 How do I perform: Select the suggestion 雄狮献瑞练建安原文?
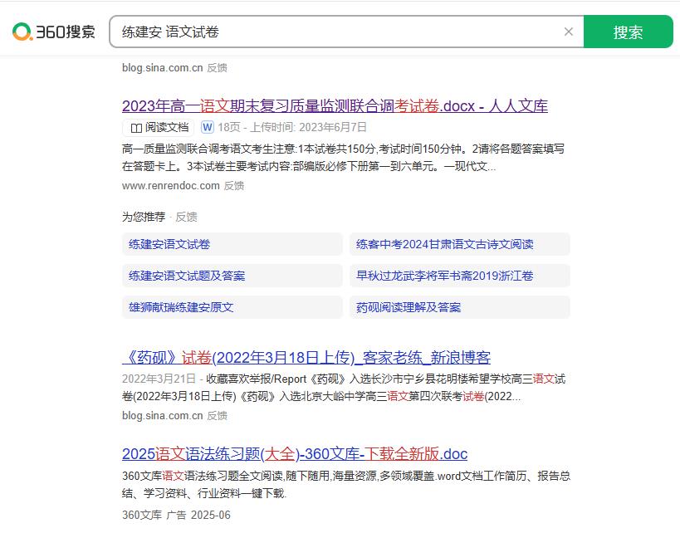coord(232,307)
